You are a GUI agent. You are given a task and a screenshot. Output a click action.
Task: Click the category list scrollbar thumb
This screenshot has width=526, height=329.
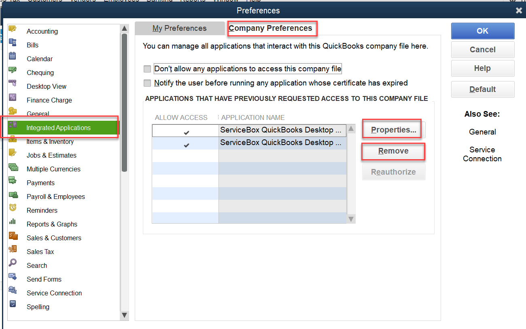pyautogui.click(x=125, y=103)
